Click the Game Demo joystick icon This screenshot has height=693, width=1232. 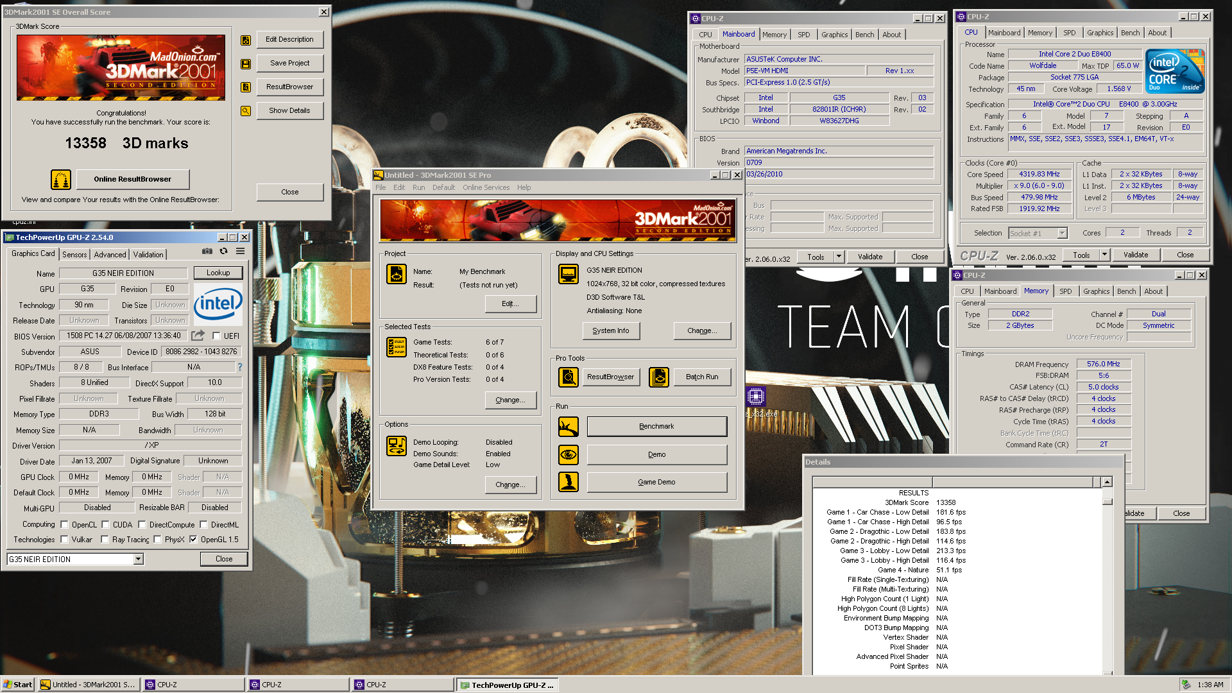click(x=569, y=482)
